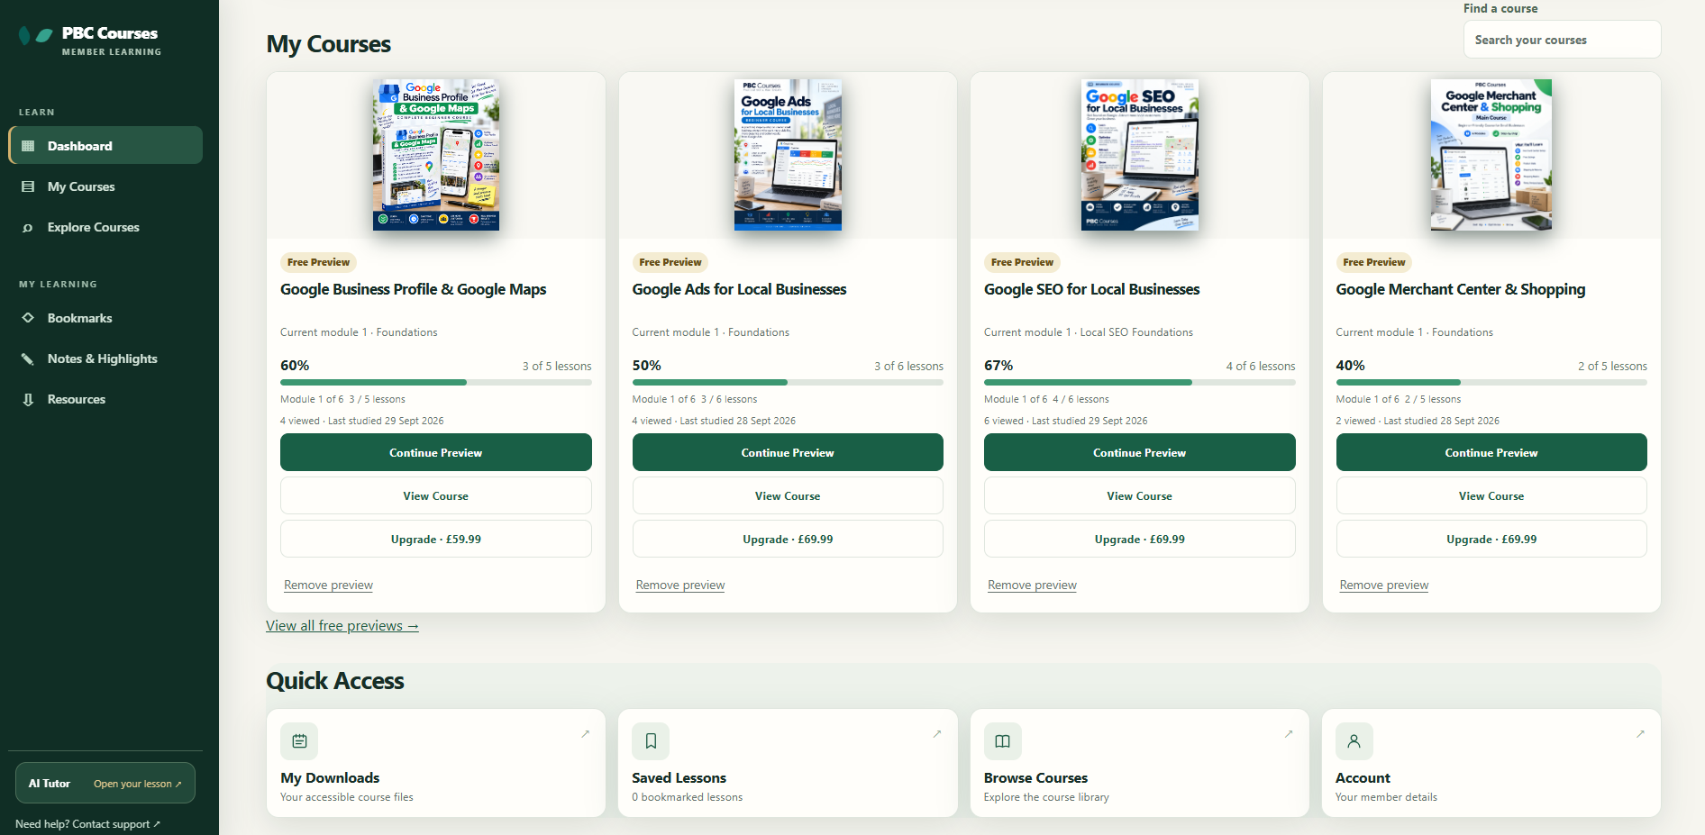The width and height of the screenshot is (1705, 835).
Task: Remove preview of Google Business Profile course
Action: coord(328,585)
